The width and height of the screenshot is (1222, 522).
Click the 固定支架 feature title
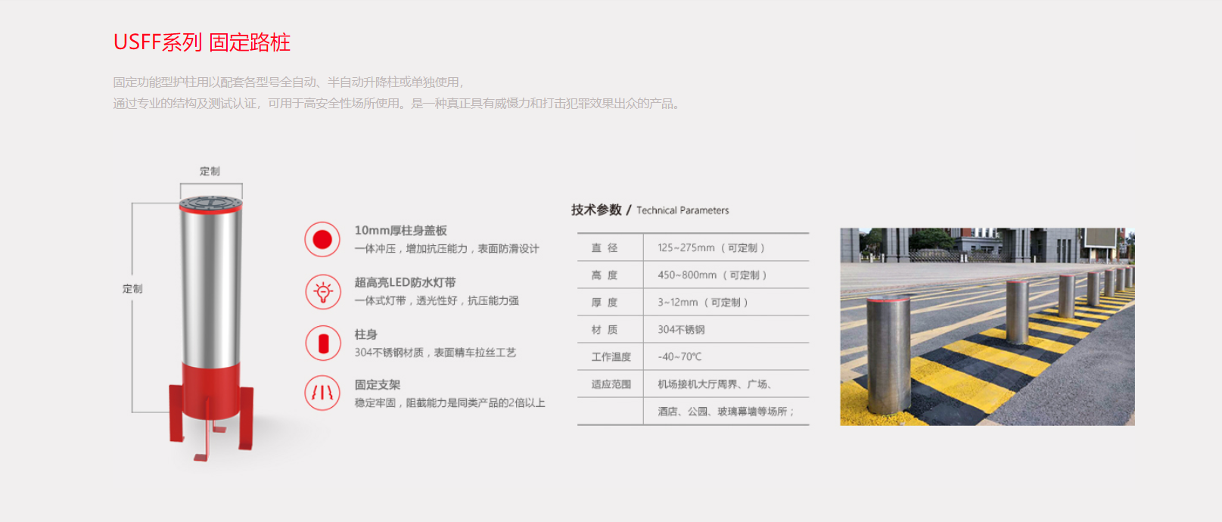point(377,385)
